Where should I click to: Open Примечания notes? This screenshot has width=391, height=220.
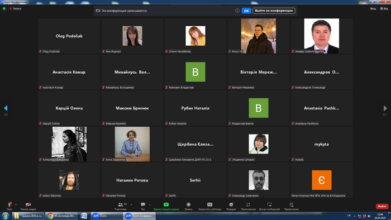click(x=291, y=206)
